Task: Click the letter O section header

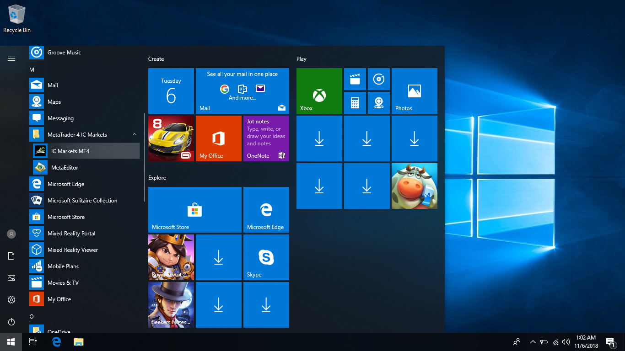Action: click(32, 316)
